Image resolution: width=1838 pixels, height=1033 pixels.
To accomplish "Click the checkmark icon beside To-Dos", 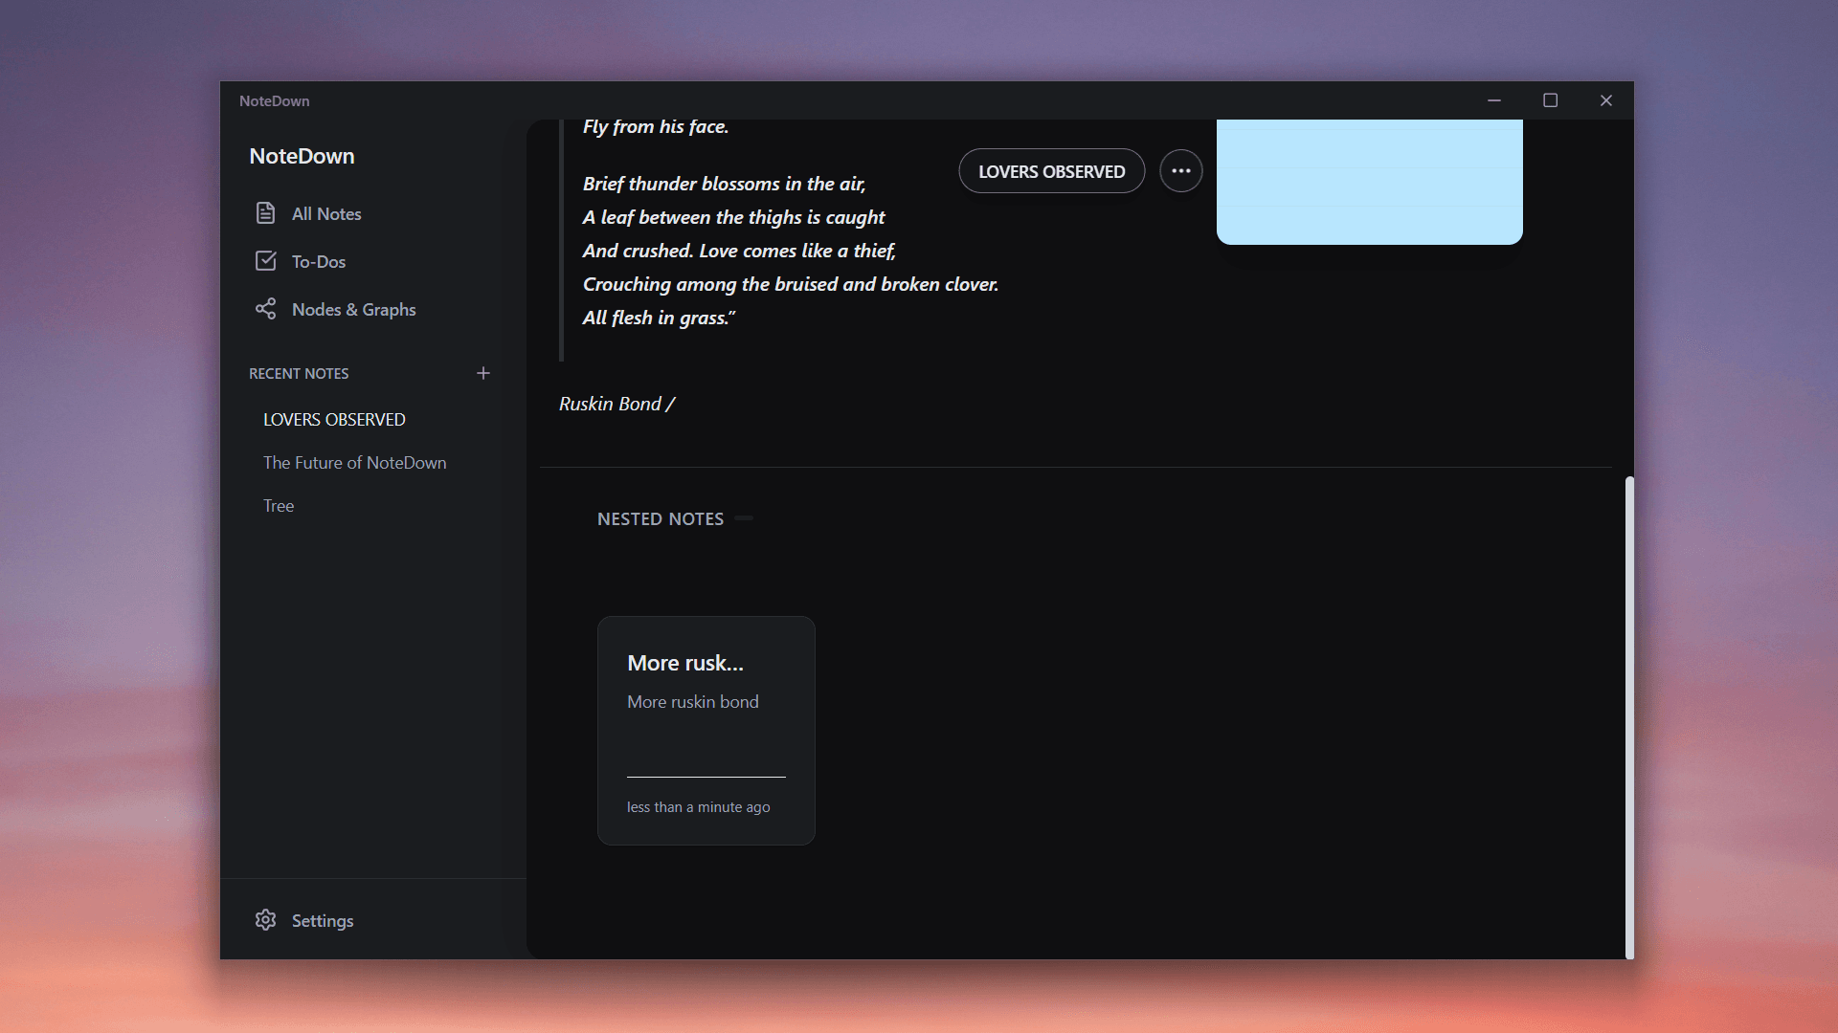I will pos(265,260).
